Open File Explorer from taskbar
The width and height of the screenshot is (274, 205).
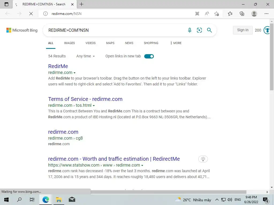pos(59,200)
